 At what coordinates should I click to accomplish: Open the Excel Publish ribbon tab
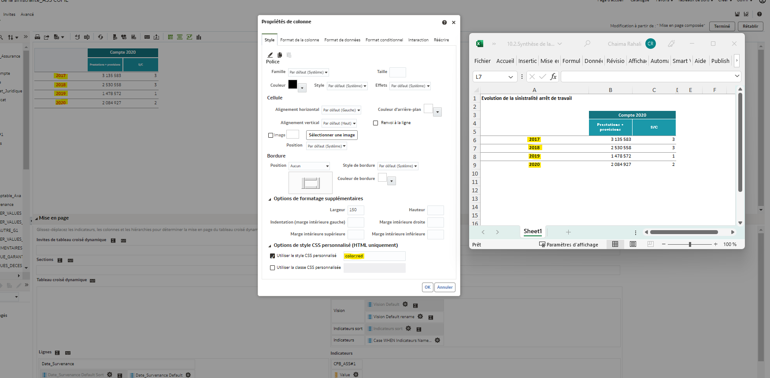(x=720, y=61)
